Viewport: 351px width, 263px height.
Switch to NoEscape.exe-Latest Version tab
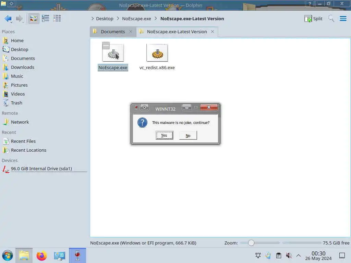[177, 32]
